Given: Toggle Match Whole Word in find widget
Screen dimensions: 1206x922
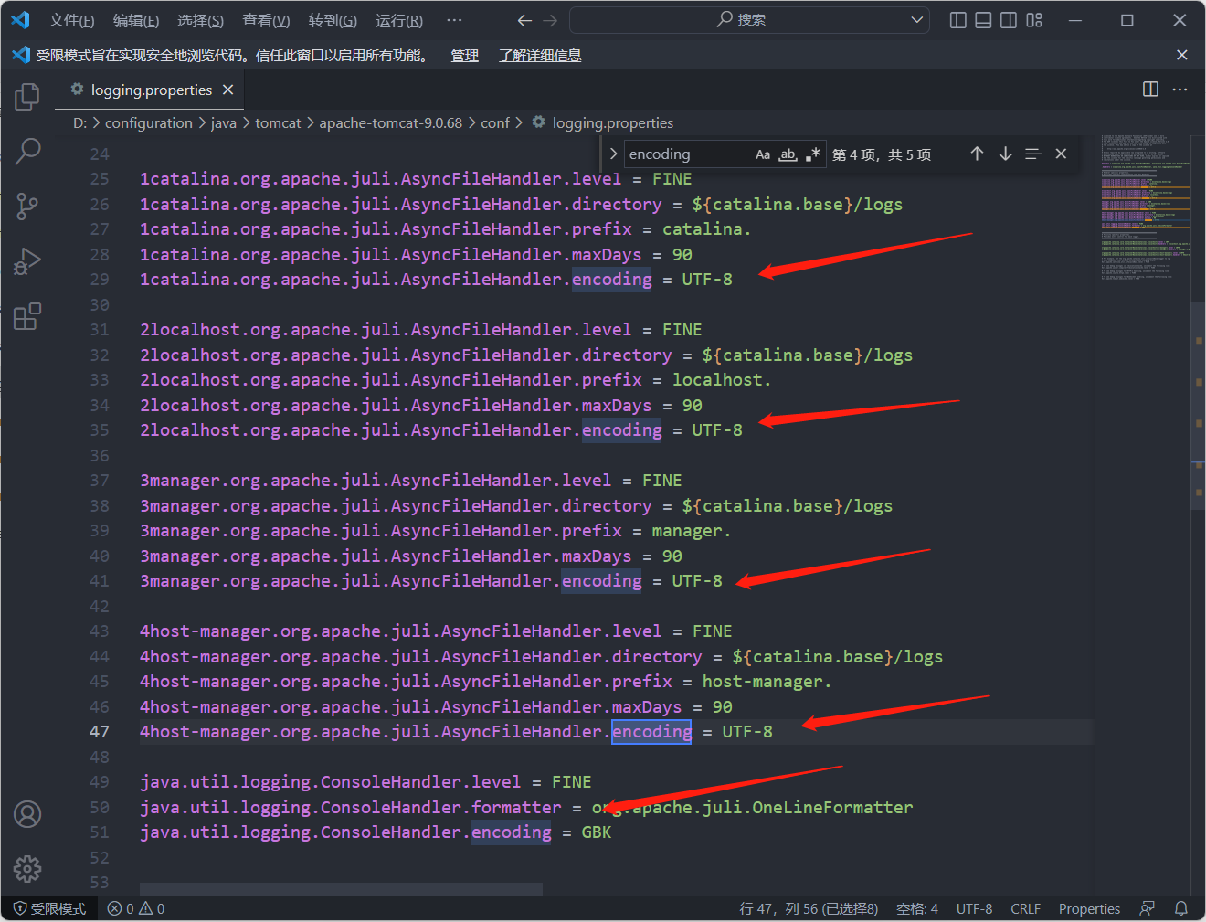Looking at the screenshot, I should coord(788,154).
